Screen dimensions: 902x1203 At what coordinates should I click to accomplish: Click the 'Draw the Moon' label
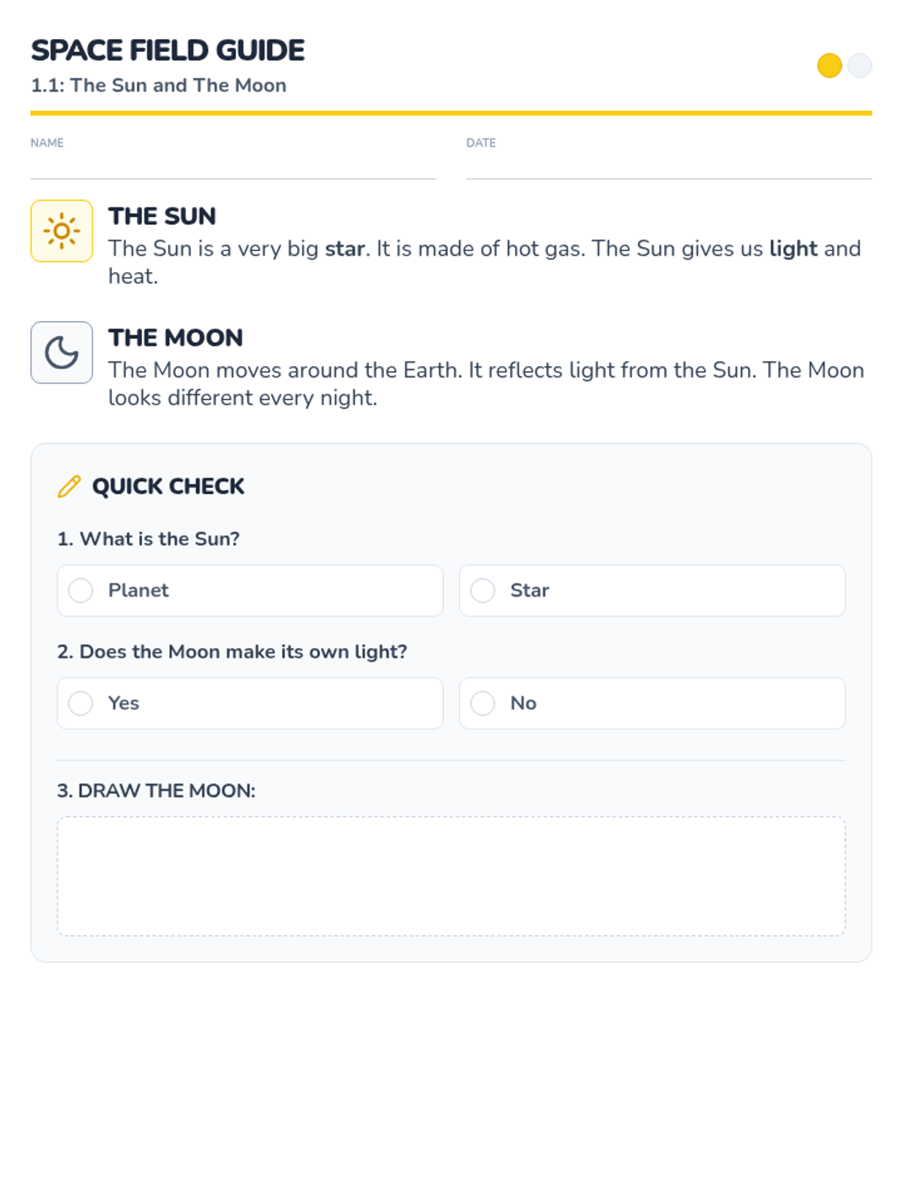(156, 791)
